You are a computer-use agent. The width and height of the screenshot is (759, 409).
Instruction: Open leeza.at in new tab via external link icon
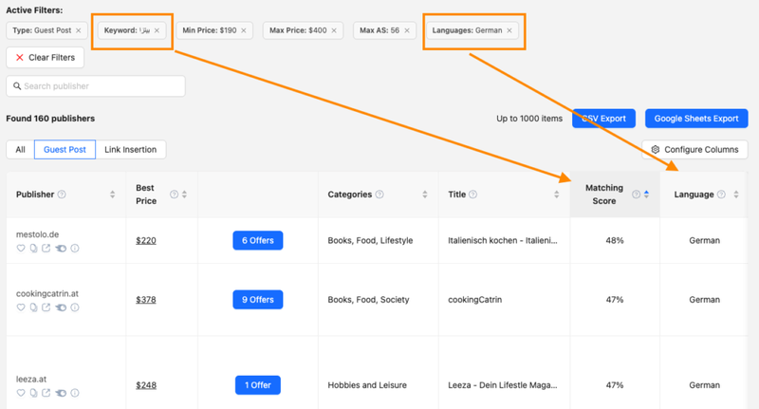click(46, 392)
